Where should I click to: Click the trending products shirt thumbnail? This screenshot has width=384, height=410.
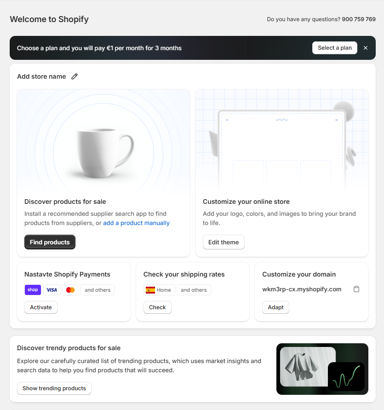point(307,366)
